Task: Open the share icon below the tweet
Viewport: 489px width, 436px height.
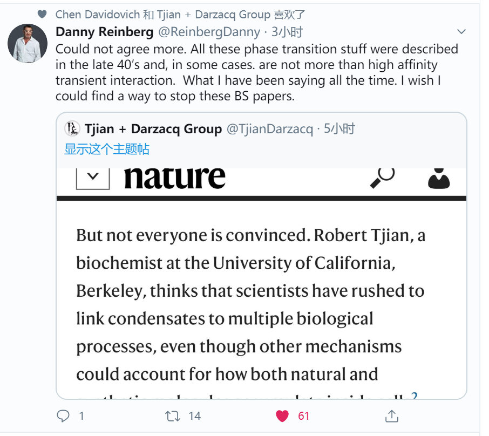Action: coord(392,415)
